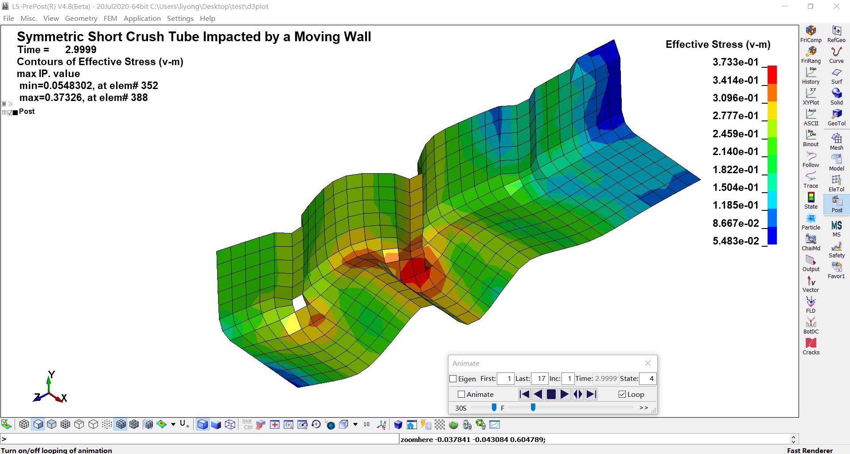Screen dimensions: 850x454
Task: Jump to the last animation state
Action: point(591,394)
